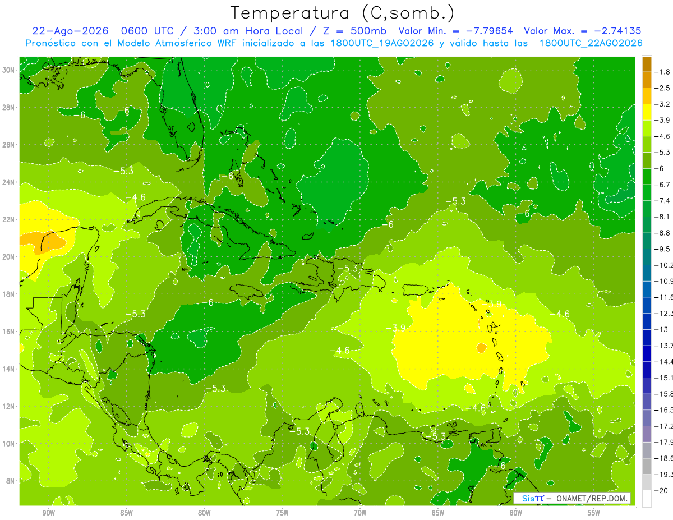
Task: Click the '-15.8' colorbar label
Action: pos(664,394)
